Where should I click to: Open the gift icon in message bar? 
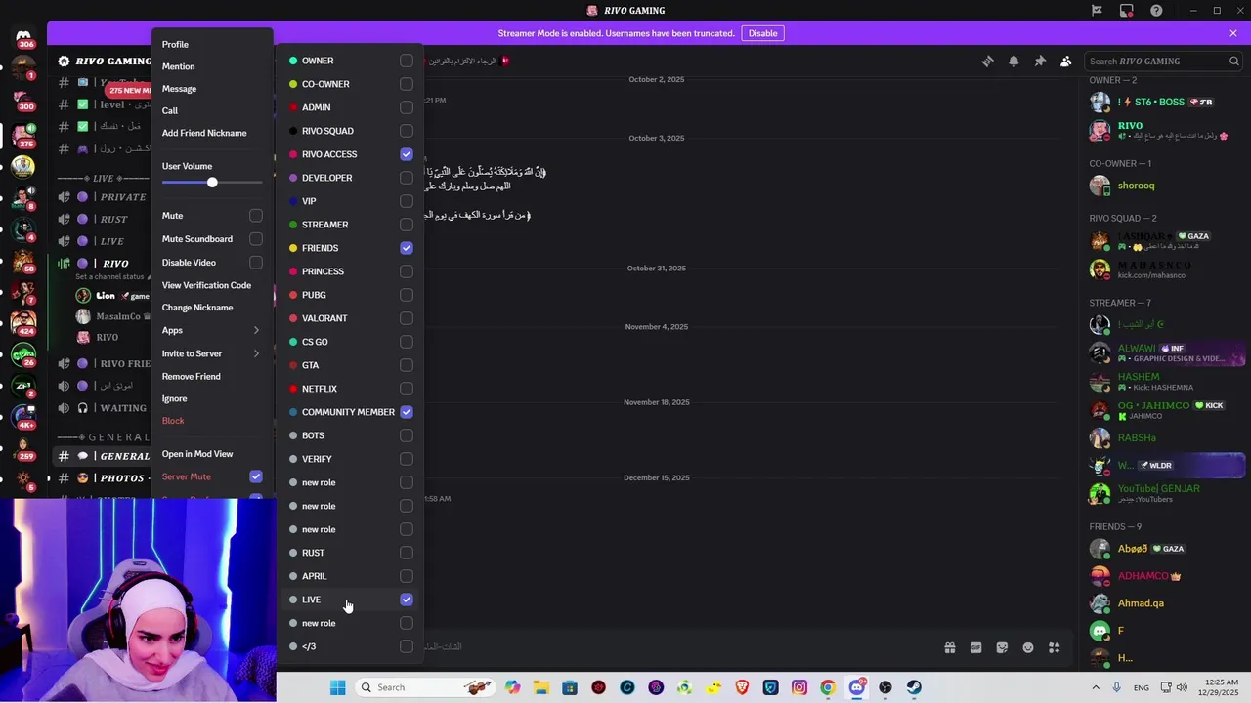point(949,647)
